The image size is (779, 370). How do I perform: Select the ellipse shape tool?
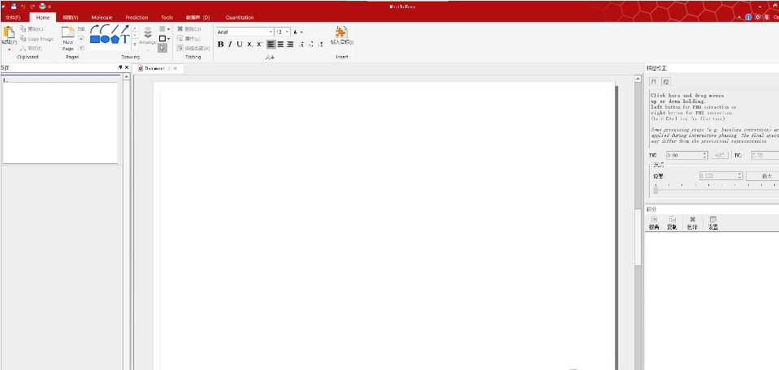click(105, 39)
